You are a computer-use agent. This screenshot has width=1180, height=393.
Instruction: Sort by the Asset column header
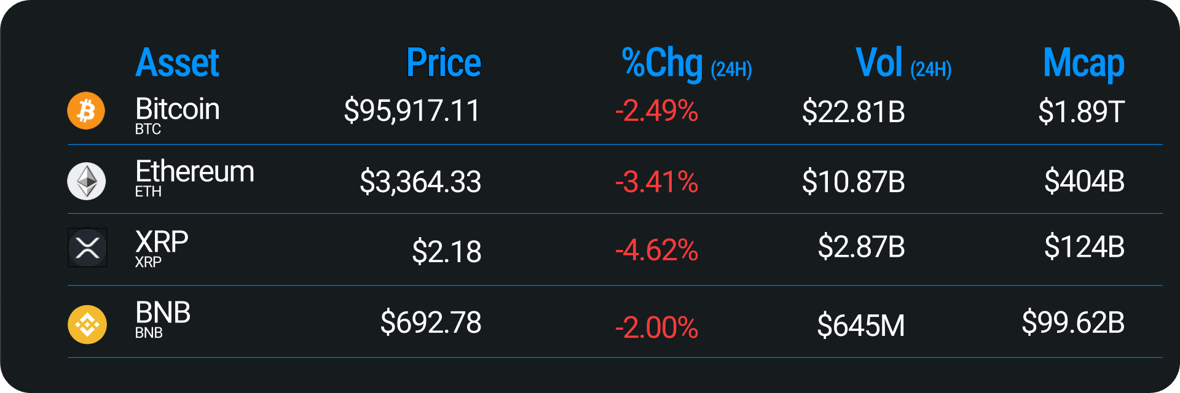click(x=177, y=63)
